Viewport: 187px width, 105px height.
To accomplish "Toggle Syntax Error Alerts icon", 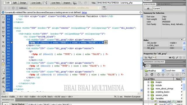I will [x=3, y=64].
